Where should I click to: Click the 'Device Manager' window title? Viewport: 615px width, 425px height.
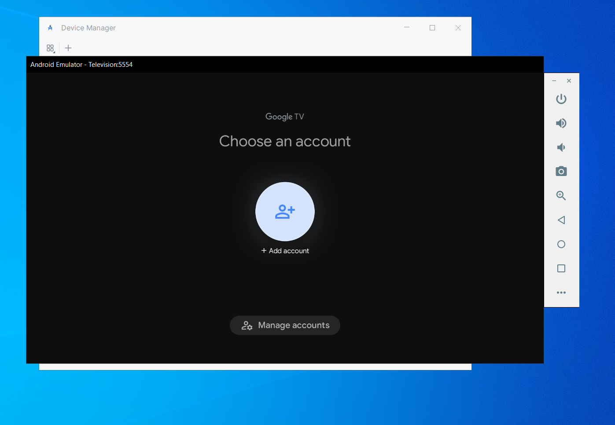(x=88, y=28)
